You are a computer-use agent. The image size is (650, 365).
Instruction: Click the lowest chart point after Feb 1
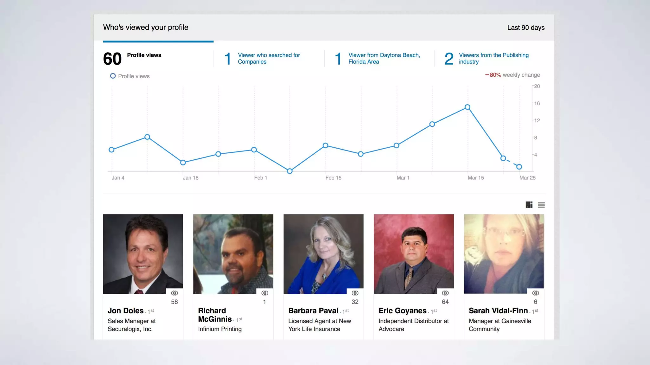pyautogui.click(x=289, y=171)
